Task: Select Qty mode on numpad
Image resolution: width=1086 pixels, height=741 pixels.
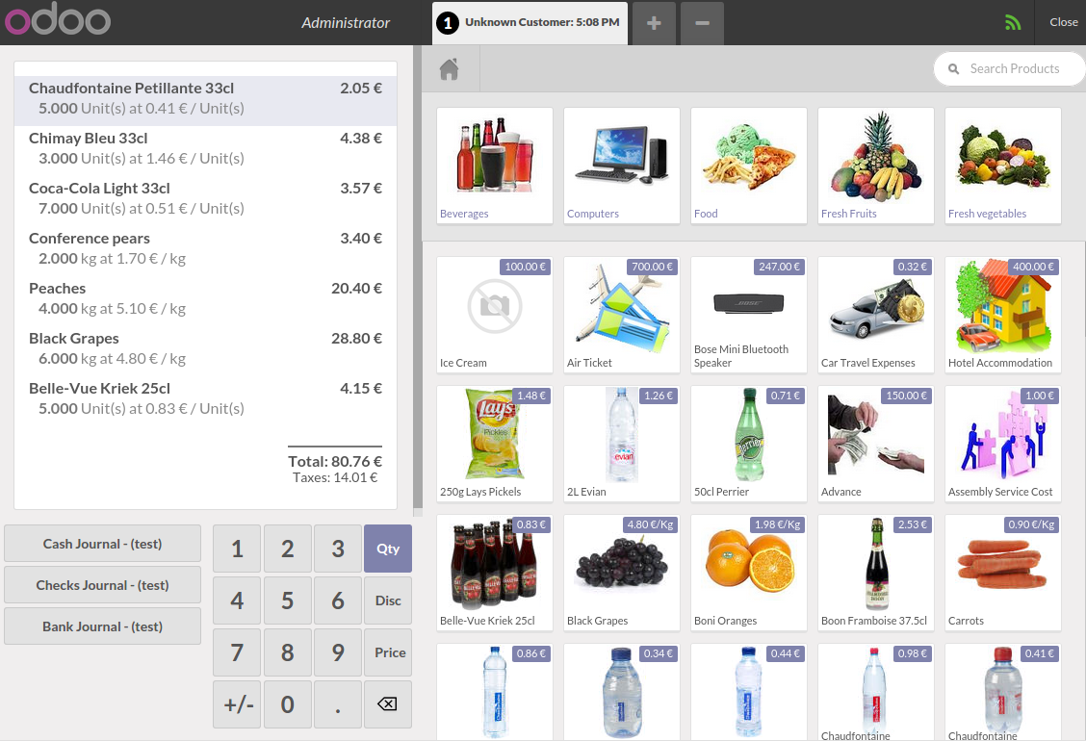Action: [x=388, y=549]
